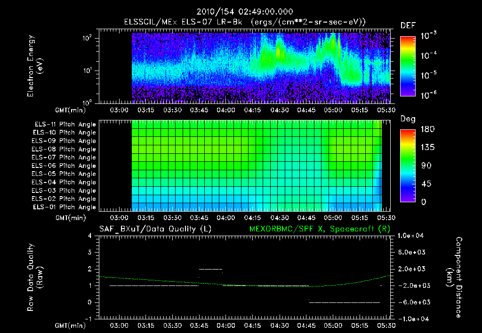The height and width of the screenshot is (333, 482).
Task: Click the 10^-6 value on DEF scale
Action: tap(429, 95)
